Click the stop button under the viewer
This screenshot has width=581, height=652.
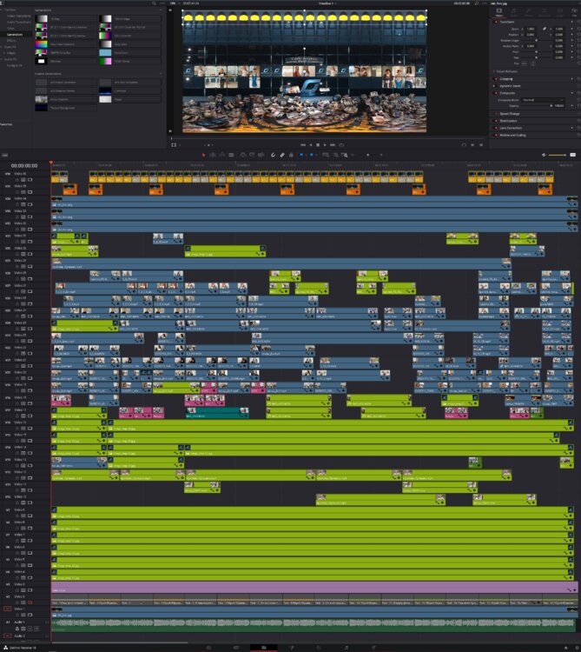point(318,144)
